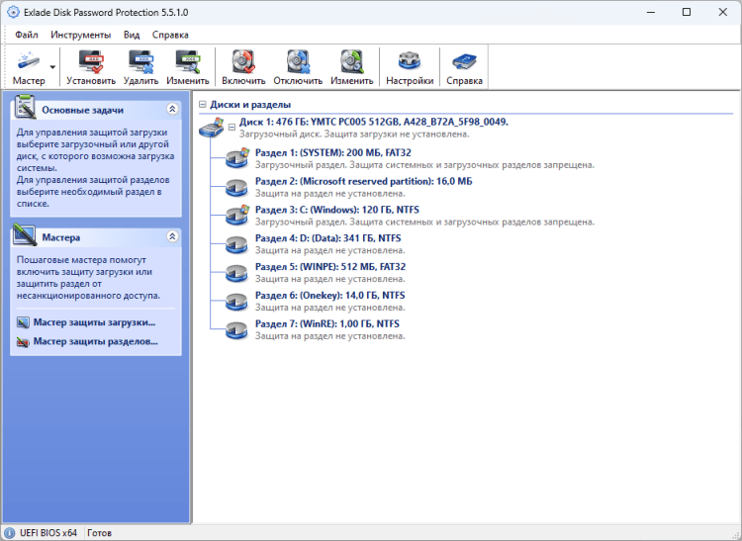Open the Файл menu
Image resolution: width=742 pixels, height=541 pixels.
[27, 35]
